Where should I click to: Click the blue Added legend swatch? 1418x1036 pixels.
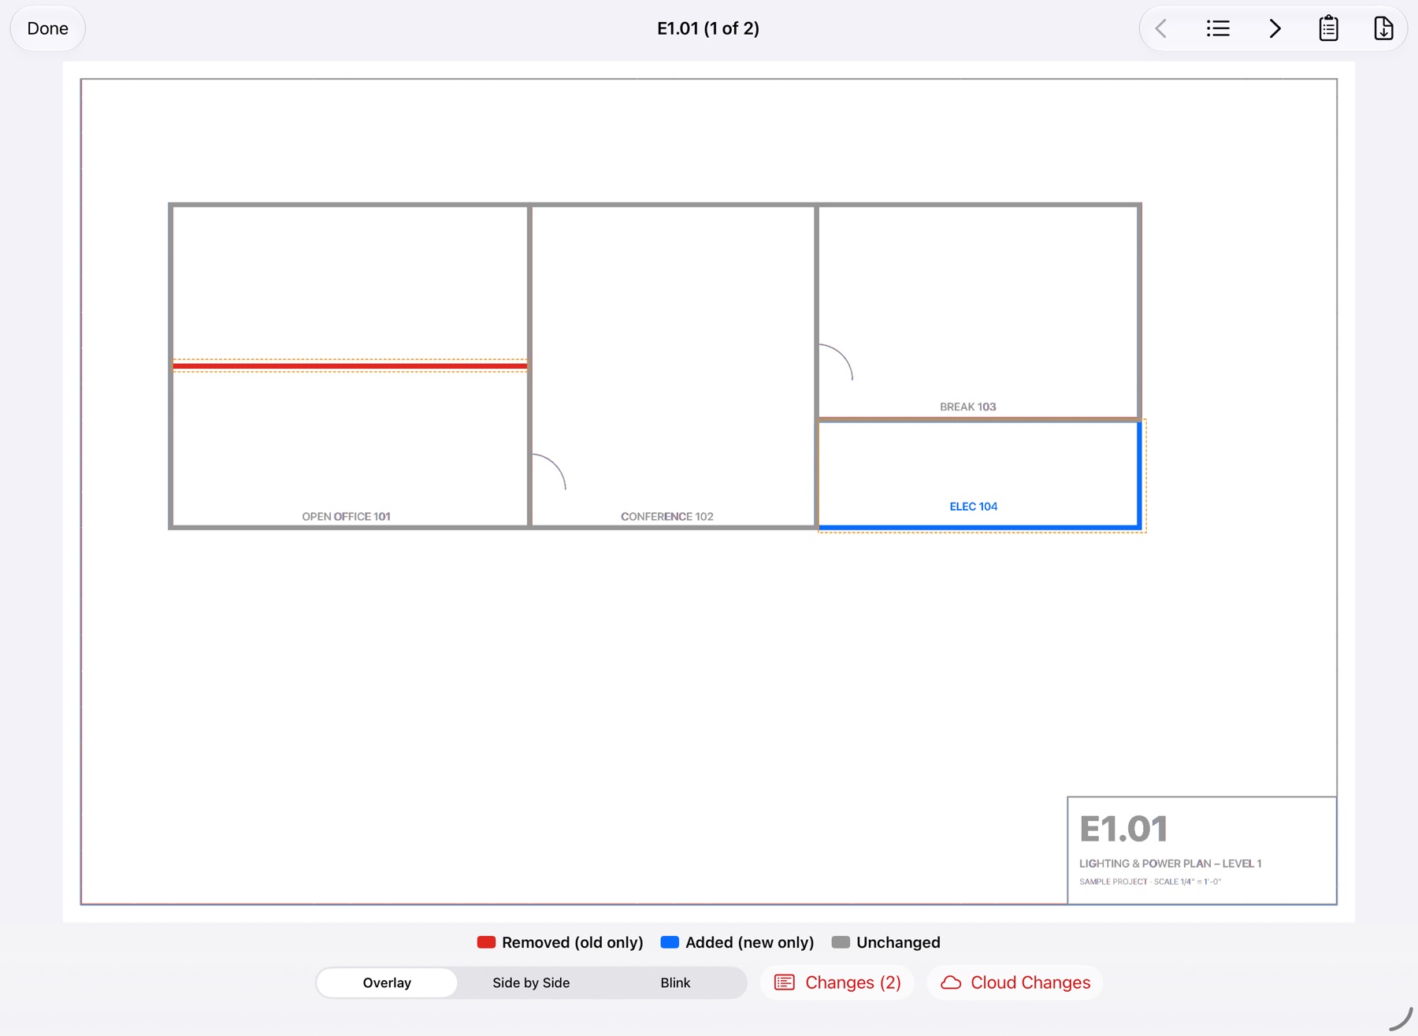point(670,942)
